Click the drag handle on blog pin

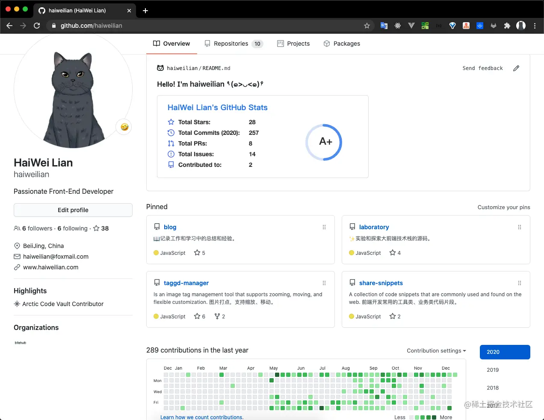(x=324, y=227)
